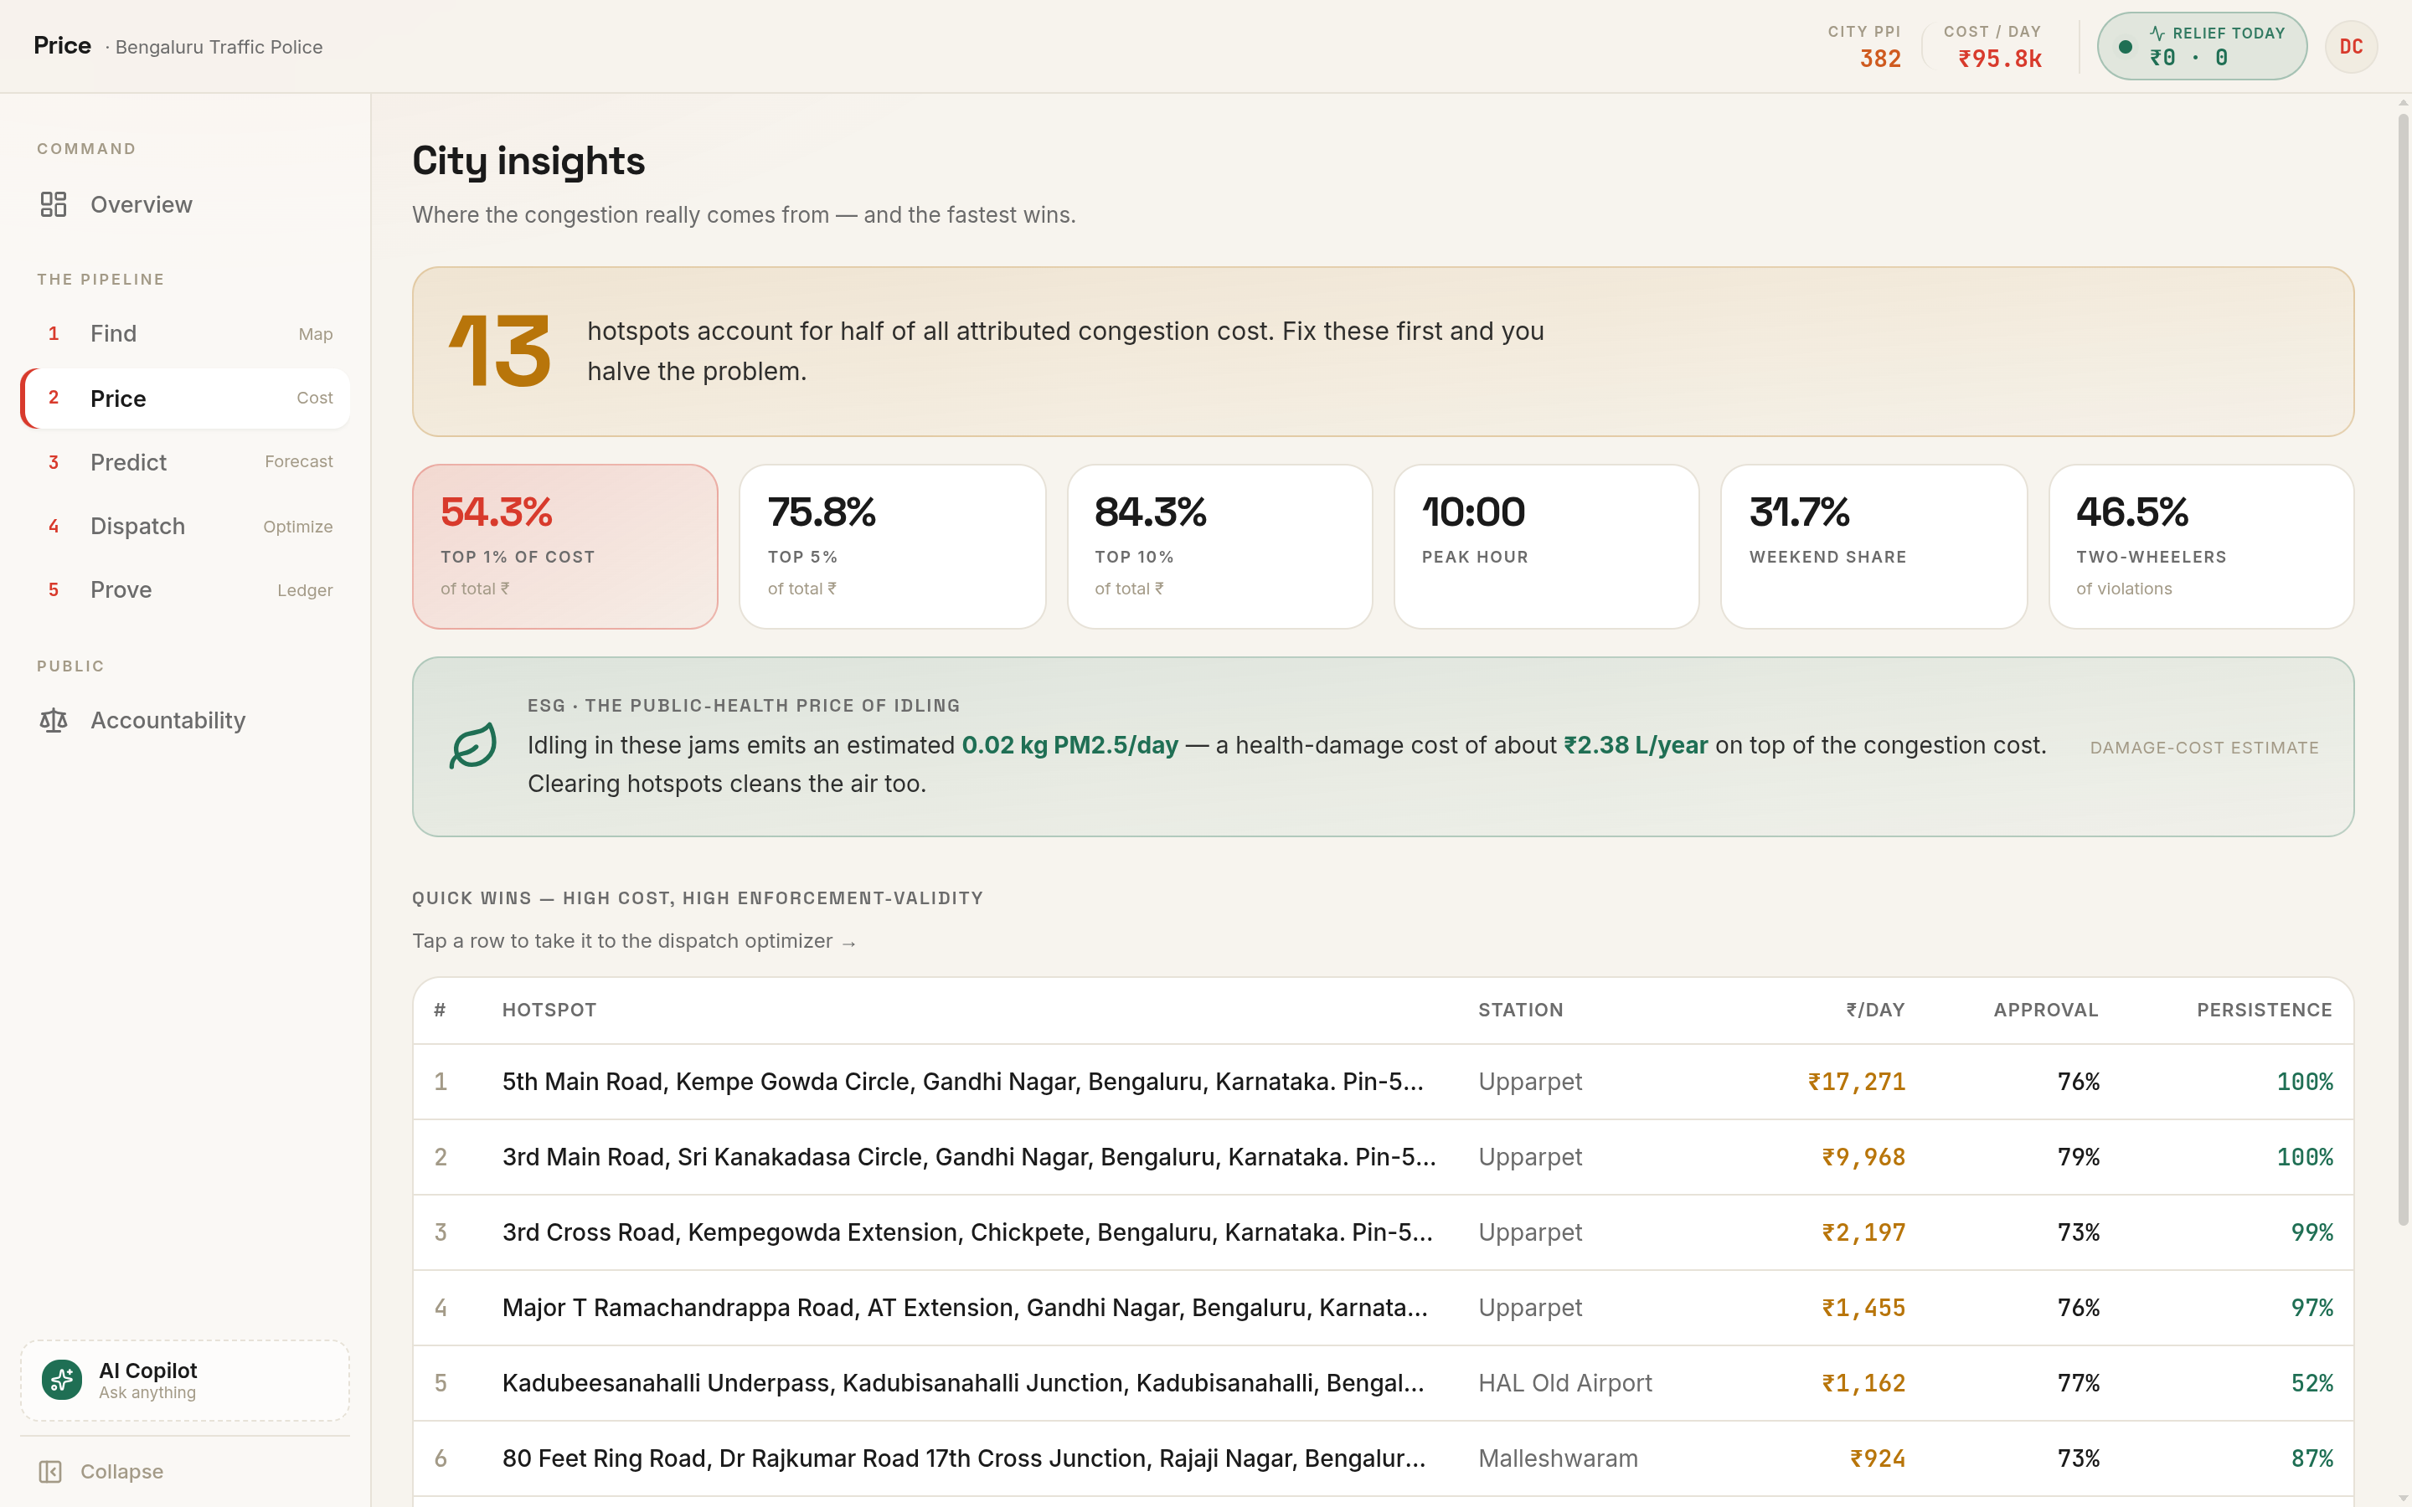Image resolution: width=2412 pixels, height=1507 pixels.
Task: Click the ESG leaf icon
Action: 472,745
